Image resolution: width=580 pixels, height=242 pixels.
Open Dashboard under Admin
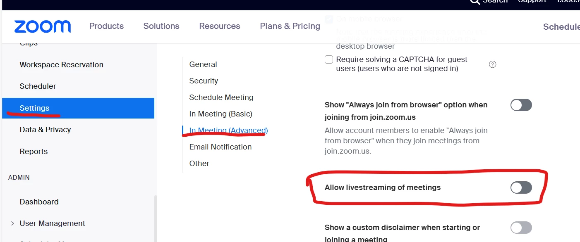click(39, 202)
